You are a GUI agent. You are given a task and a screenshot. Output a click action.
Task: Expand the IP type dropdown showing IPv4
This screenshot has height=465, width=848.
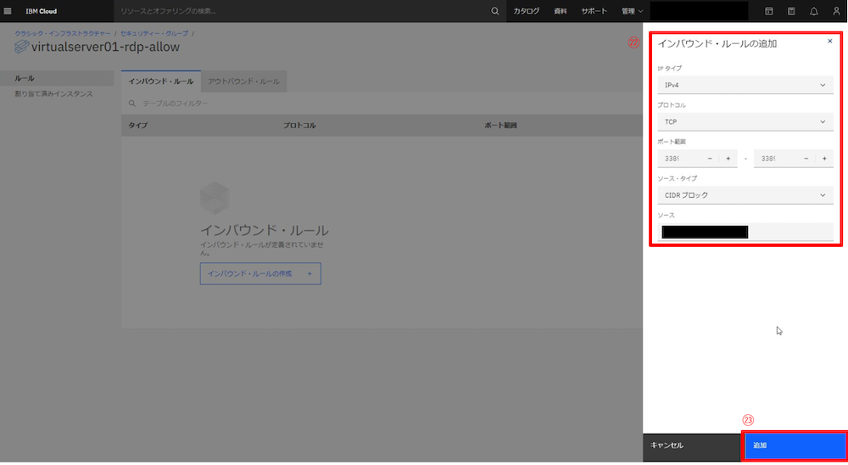(745, 85)
